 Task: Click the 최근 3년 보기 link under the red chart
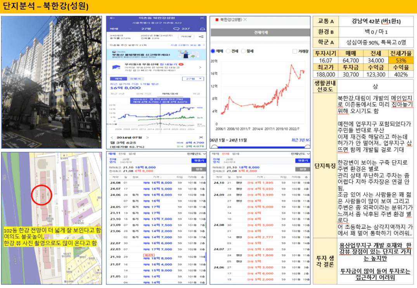[x=301, y=140]
